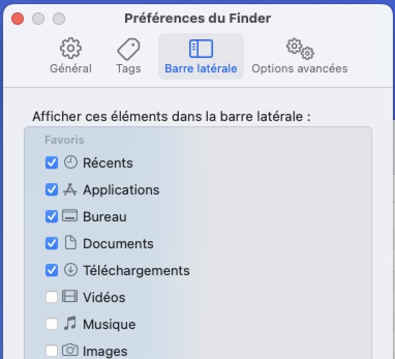Uncheck the Récents checkbox
395x359 pixels.
52,163
